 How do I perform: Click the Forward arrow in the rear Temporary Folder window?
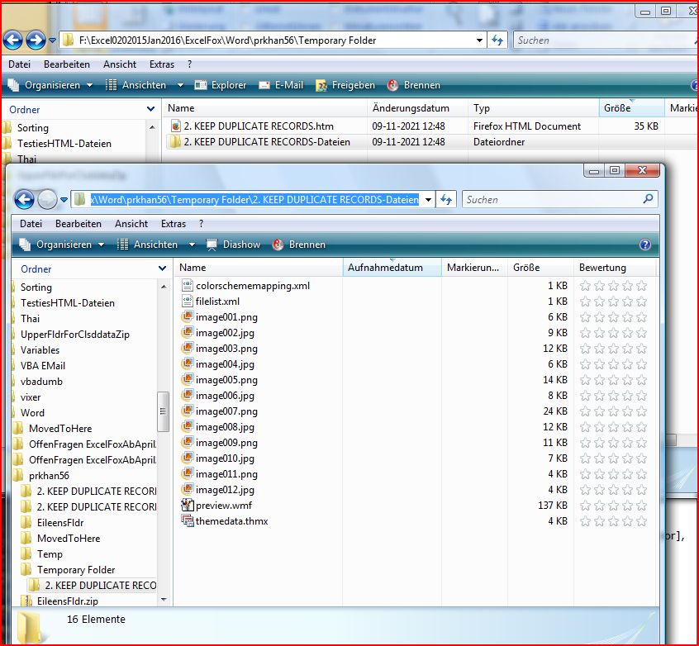[x=36, y=40]
